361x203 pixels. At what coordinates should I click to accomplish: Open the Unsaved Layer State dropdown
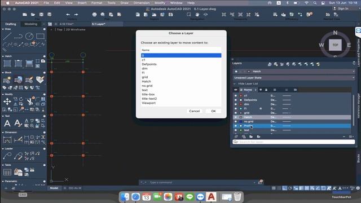(294, 78)
